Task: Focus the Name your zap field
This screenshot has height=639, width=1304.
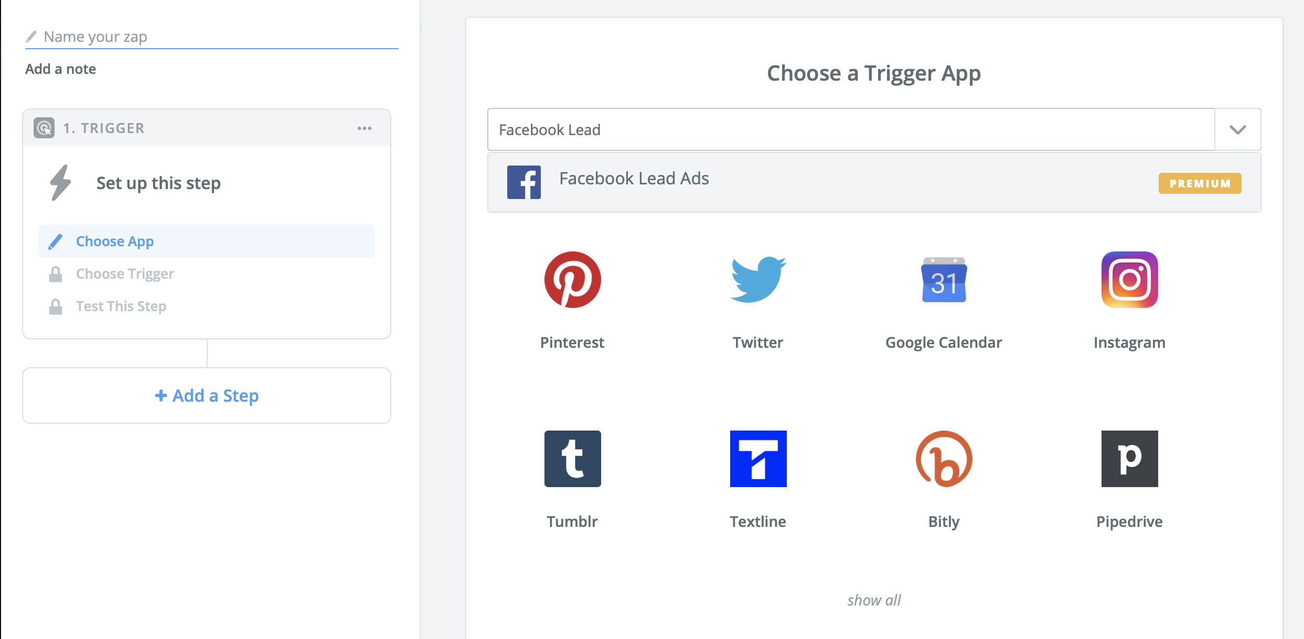Action: pyautogui.click(x=215, y=37)
